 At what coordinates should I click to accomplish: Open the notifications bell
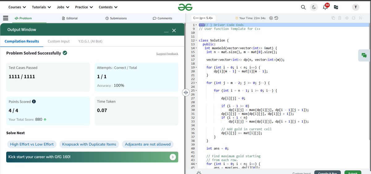(x=325, y=7)
